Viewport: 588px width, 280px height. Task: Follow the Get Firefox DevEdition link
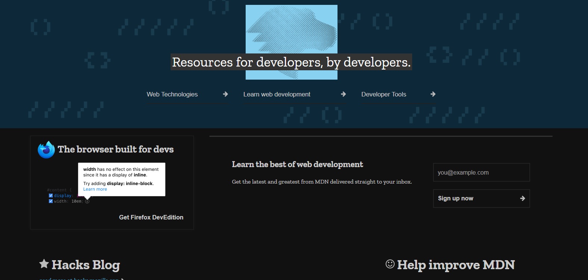tap(151, 217)
